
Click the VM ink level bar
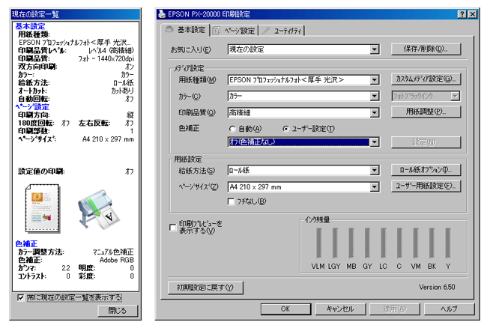point(416,243)
